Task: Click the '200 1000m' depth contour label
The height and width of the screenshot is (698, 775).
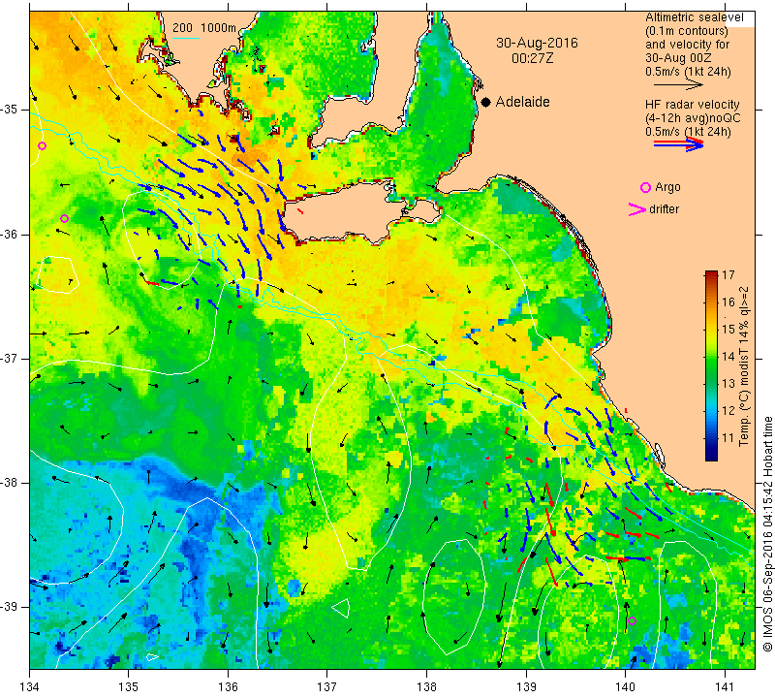Action: click(x=204, y=28)
